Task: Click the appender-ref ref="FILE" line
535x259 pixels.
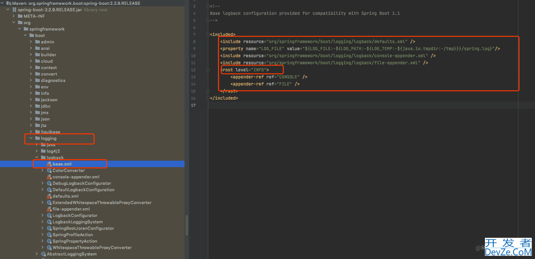Action: click(265, 84)
